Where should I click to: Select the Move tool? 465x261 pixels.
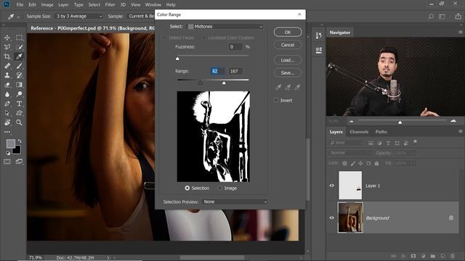tap(7, 38)
